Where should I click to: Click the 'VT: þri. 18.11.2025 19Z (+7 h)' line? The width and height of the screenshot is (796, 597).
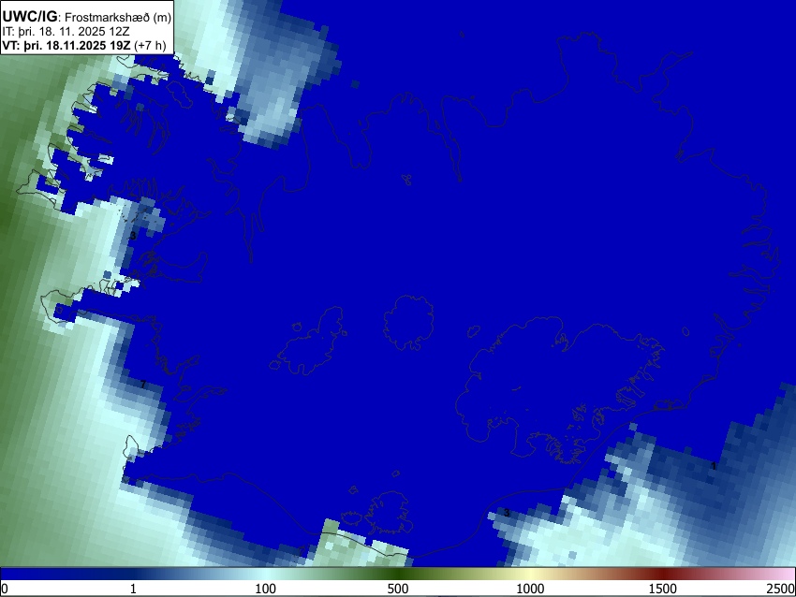coord(83,45)
